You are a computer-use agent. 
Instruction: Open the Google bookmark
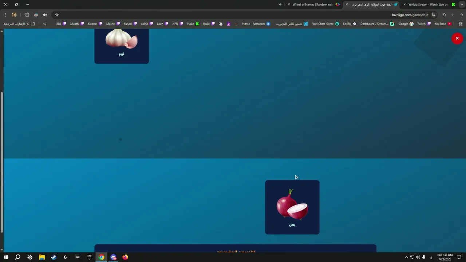pyautogui.click(x=406, y=24)
